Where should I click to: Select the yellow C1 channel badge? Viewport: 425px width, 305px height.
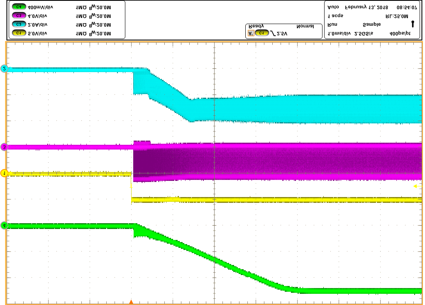pyautogui.click(x=19, y=34)
